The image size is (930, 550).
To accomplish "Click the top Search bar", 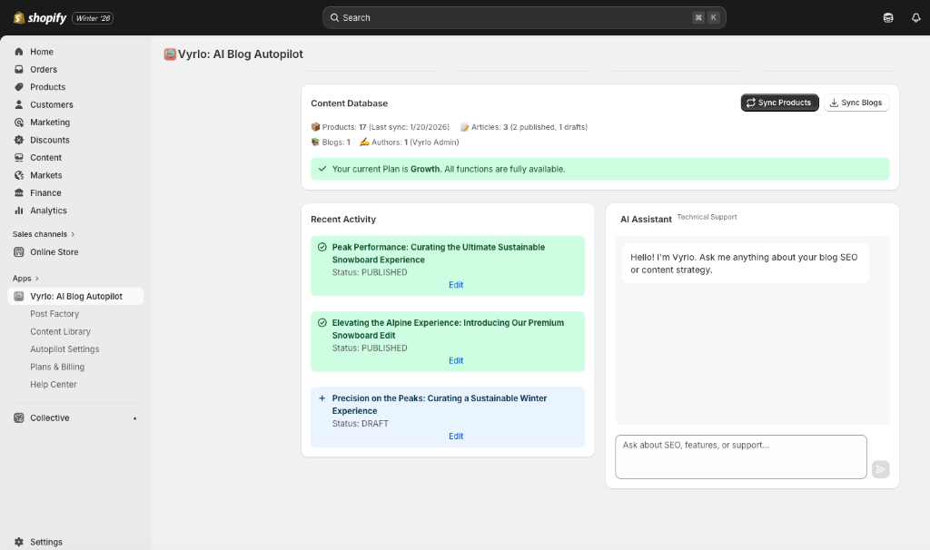I will (524, 17).
